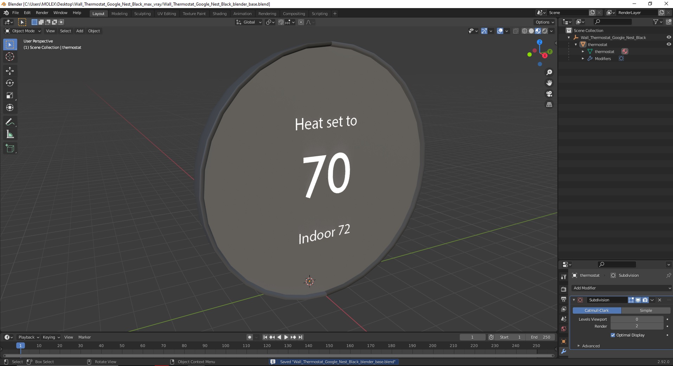Expand Modifiers row in outliner

583,59
